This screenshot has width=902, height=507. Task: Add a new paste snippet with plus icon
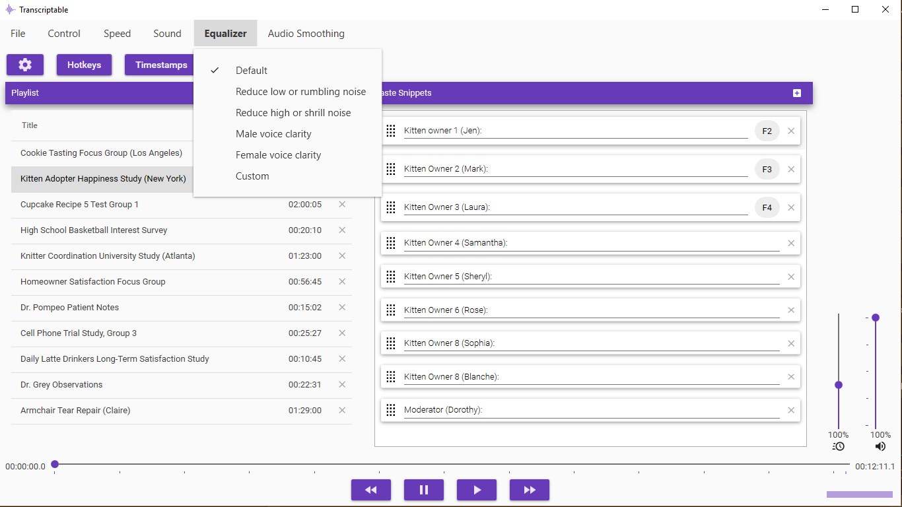point(797,93)
